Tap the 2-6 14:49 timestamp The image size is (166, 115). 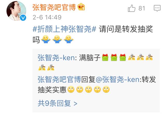(x=47, y=17)
